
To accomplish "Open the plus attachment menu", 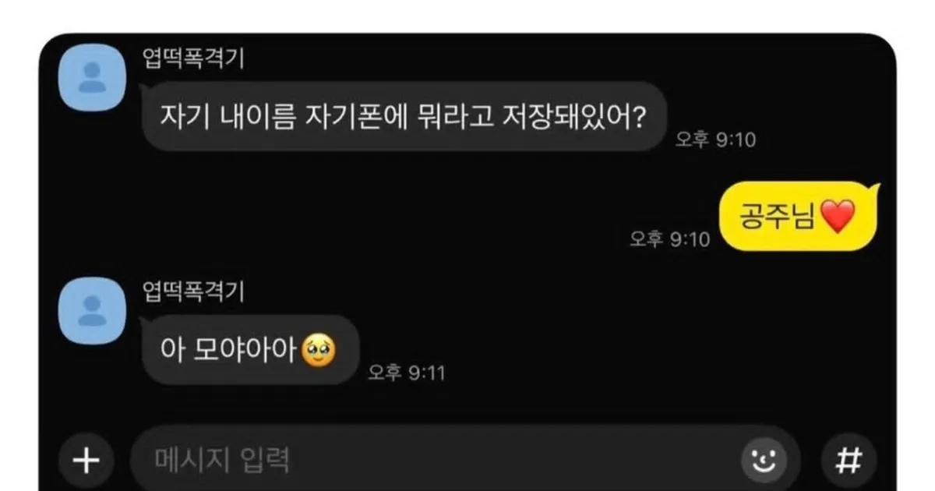I will click(x=86, y=460).
